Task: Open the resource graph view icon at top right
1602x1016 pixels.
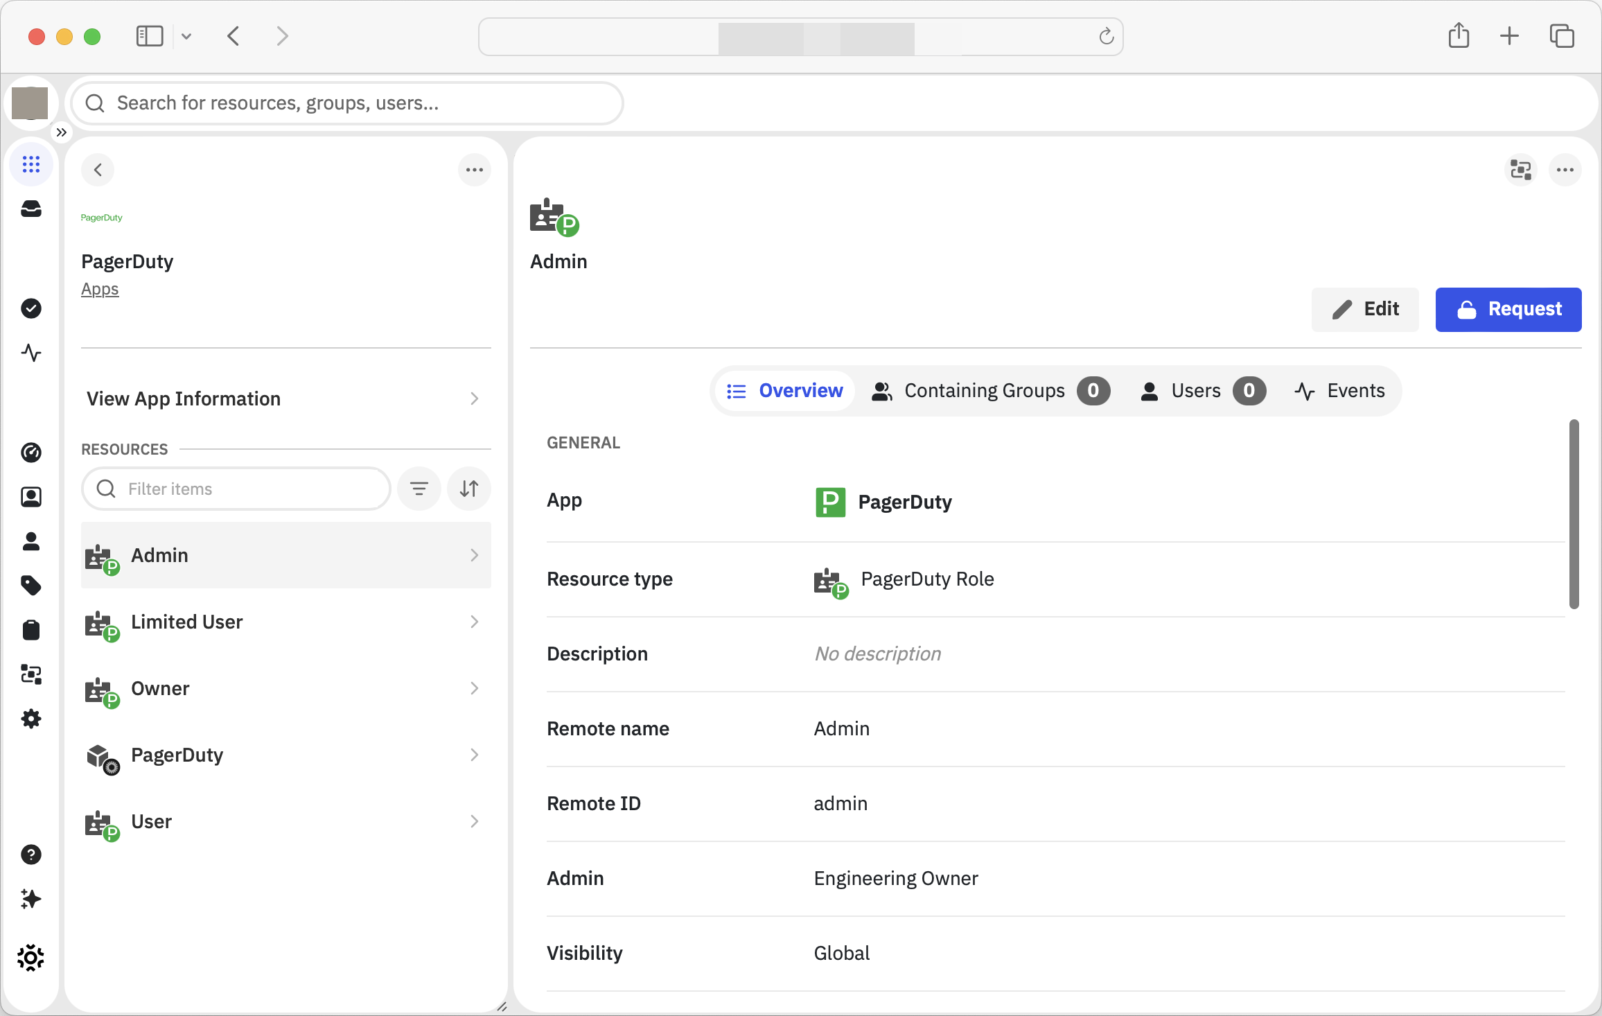Action: [1521, 170]
